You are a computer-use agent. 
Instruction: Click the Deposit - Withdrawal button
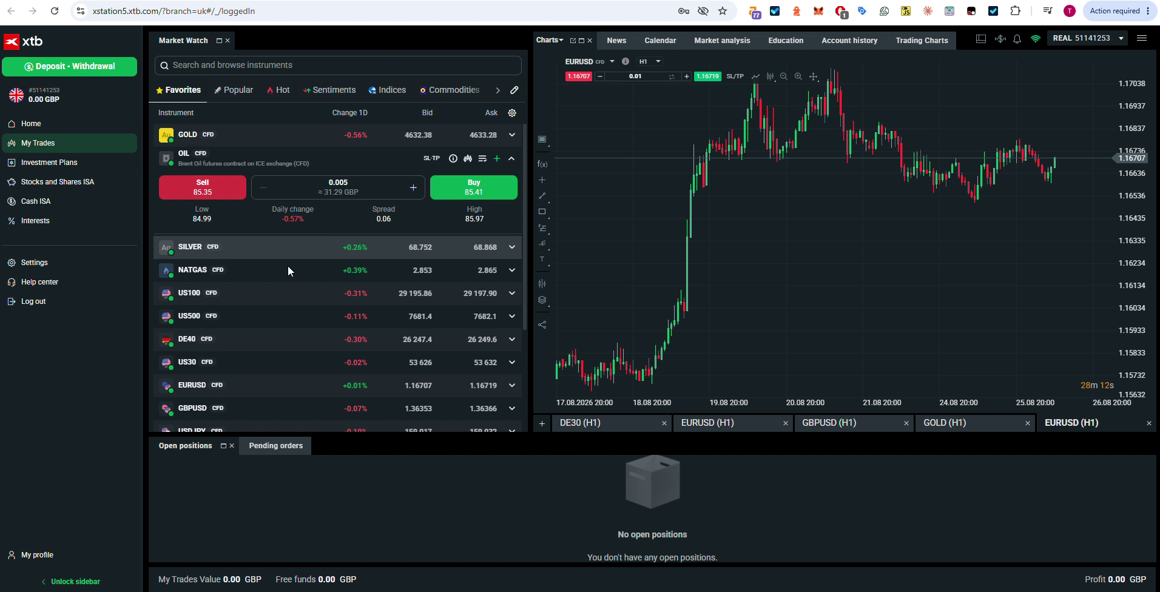pyautogui.click(x=70, y=67)
